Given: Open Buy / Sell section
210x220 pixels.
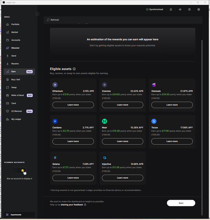Looking at the screenshot, I should coord(19,79).
